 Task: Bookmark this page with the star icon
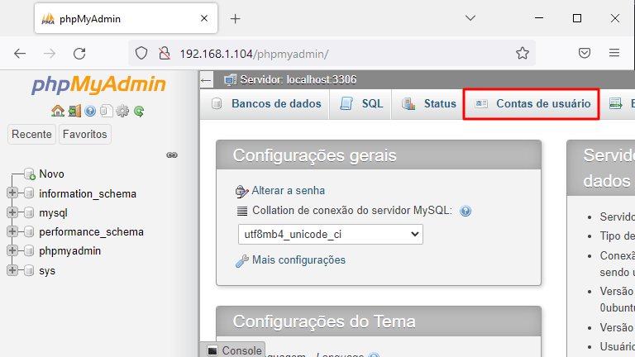pos(523,54)
